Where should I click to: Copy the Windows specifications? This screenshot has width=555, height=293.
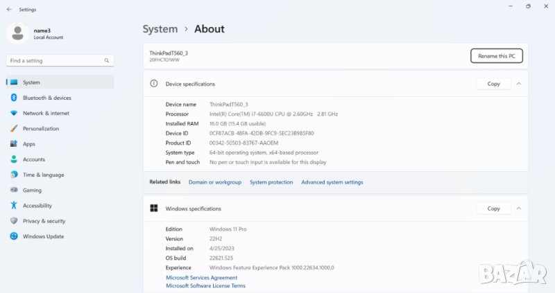(x=493, y=208)
